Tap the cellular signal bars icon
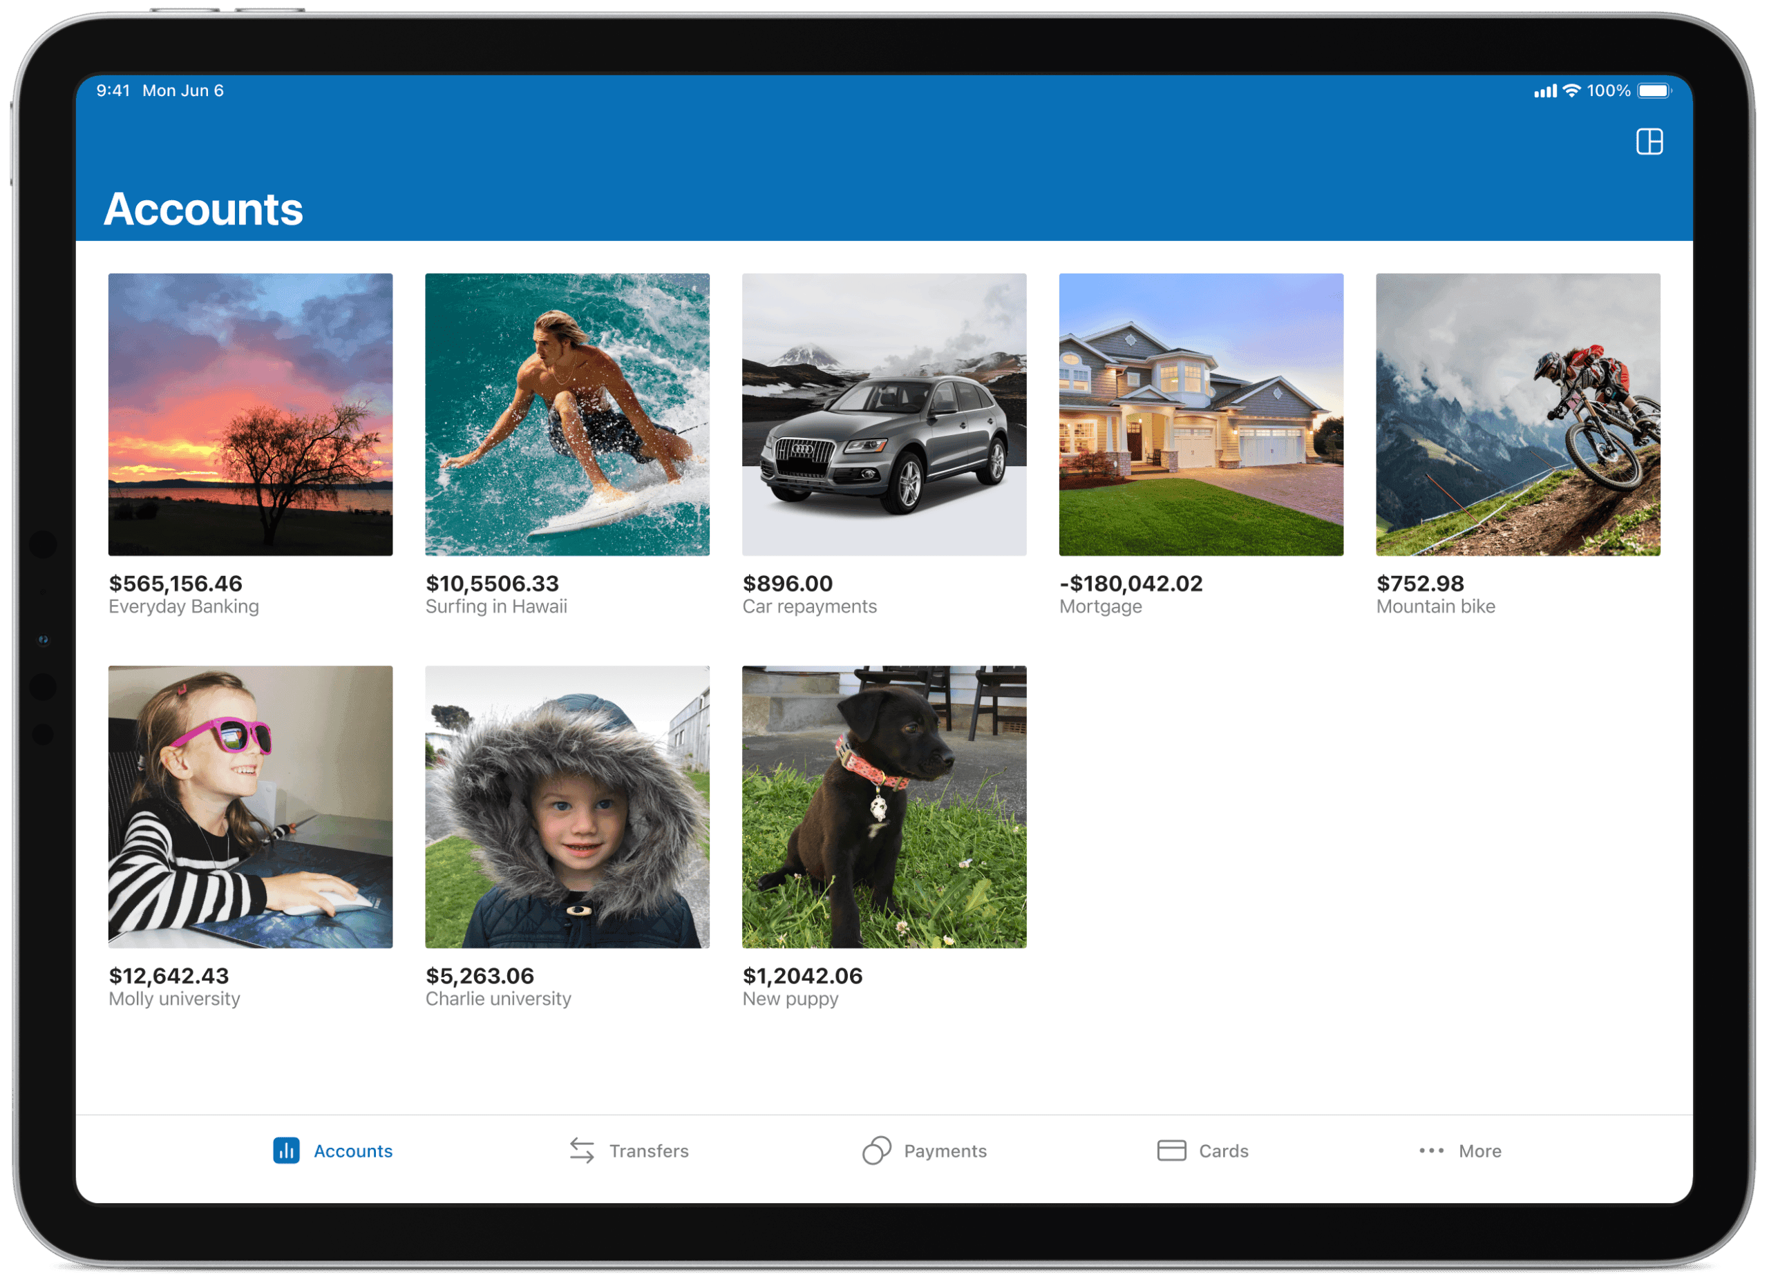1769x1279 pixels. click(x=1545, y=91)
